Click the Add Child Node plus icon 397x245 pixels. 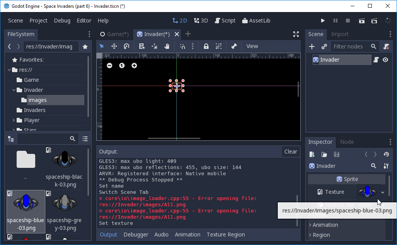[312, 47]
